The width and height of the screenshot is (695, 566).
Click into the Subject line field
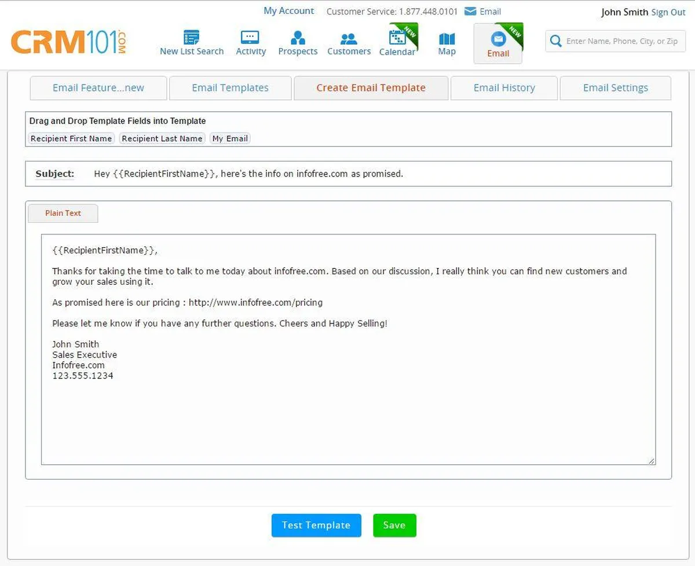(x=349, y=174)
